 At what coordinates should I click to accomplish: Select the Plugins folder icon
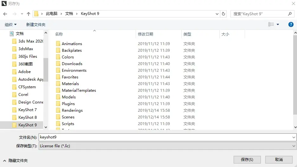(x=58, y=104)
